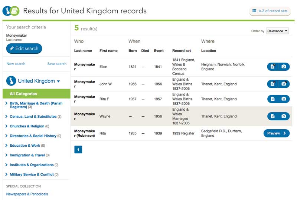The image size is (297, 200).
Task: View camera image for John W record
Action: 284,84
